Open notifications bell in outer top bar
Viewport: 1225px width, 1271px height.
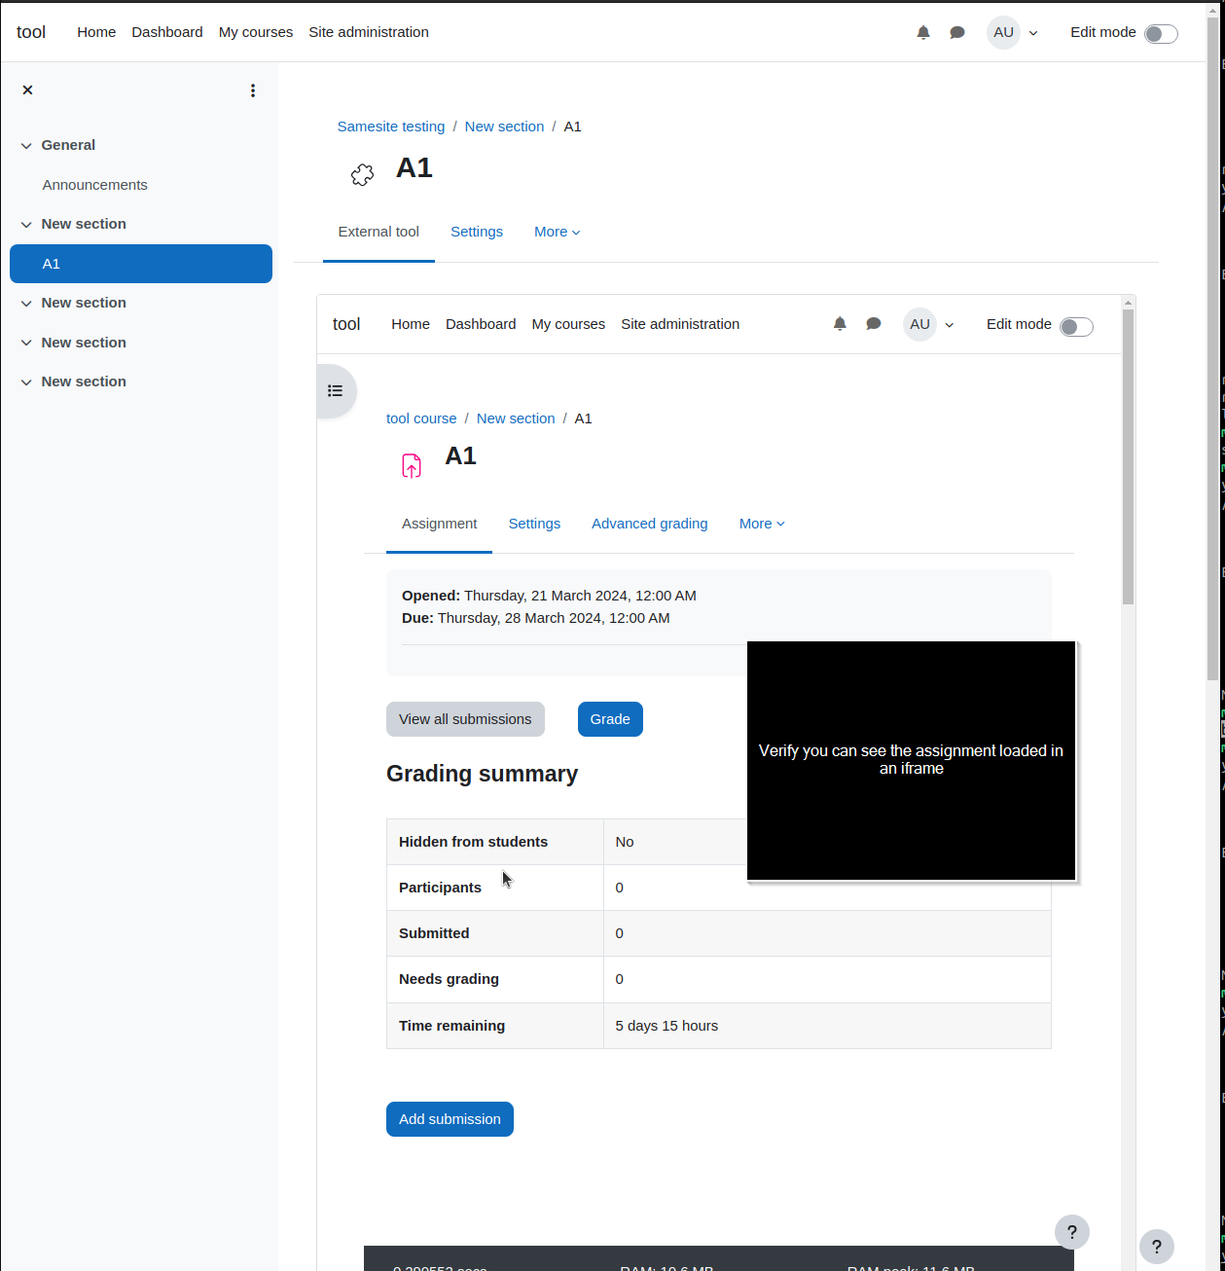(x=923, y=32)
